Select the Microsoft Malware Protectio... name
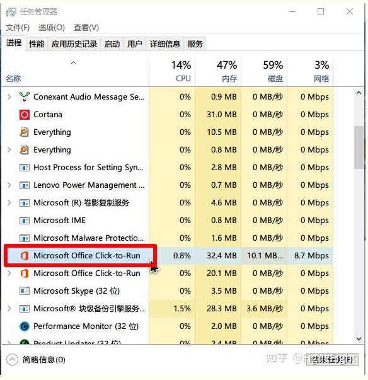368x380 pixels. 88,238
